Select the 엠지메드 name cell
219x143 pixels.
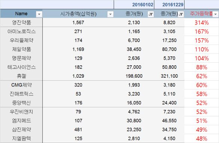click(x=21, y=121)
